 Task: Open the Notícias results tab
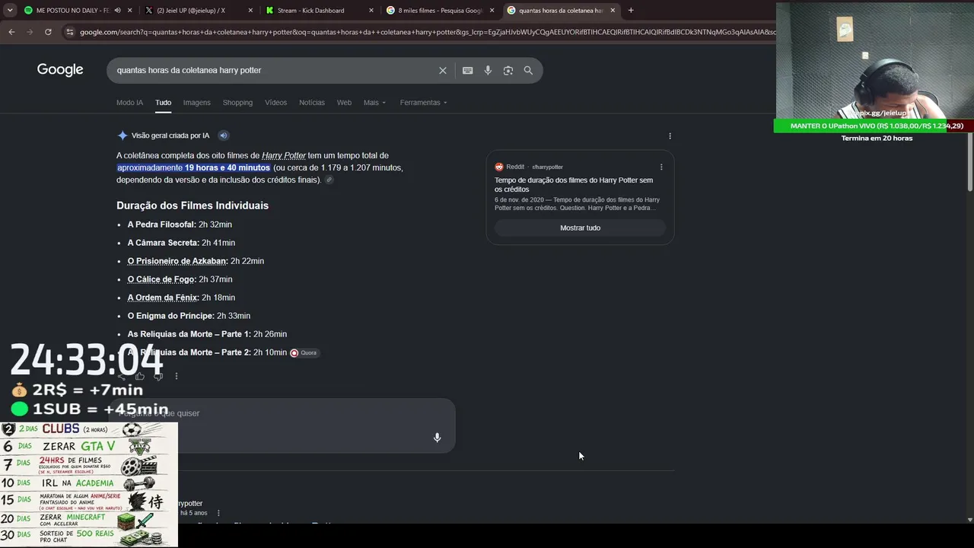312,103
